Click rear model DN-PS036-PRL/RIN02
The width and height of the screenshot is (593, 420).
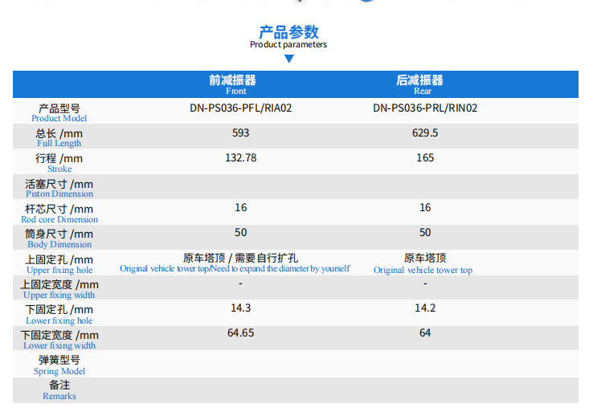[425, 108]
